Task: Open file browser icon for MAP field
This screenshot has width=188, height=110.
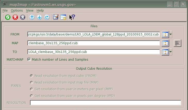Action: point(165,43)
